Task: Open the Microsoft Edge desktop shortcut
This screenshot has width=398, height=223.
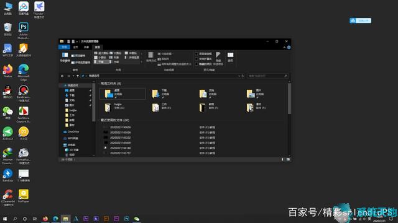Action: pos(24,72)
